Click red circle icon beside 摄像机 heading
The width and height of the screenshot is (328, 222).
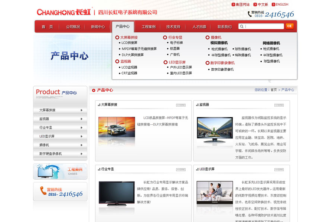(x=208, y=37)
